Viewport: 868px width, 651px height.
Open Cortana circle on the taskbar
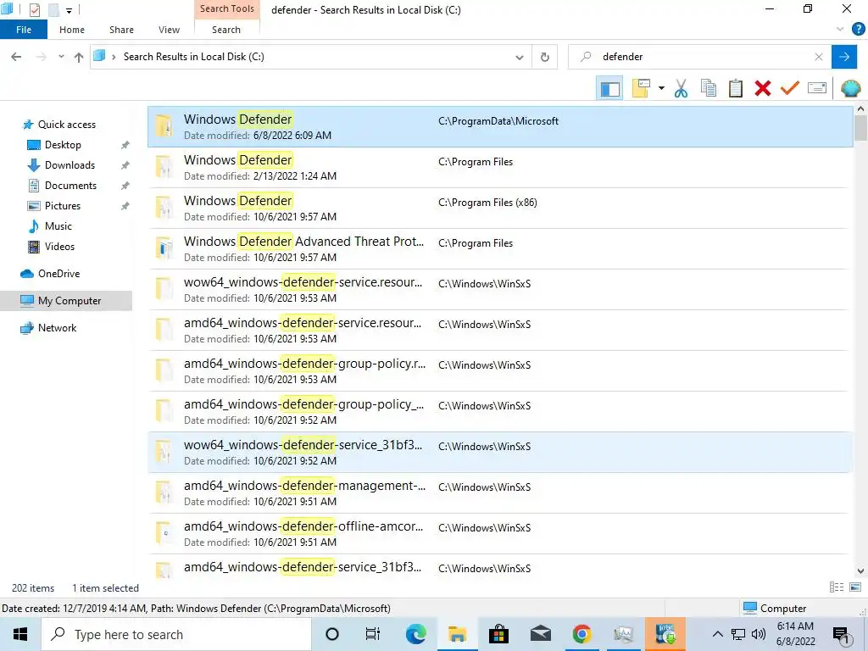click(332, 634)
